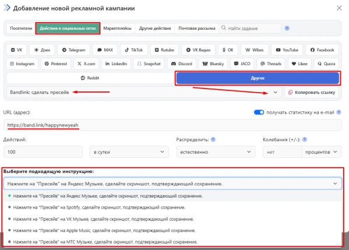This screenshot has width=349, height=250.
Task: Click the help icon beside the search field
Action: pos(287,29)
